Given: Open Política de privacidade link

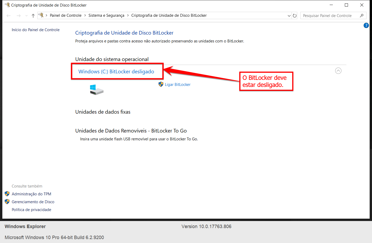Looking at the screenshot, I should 31,210.
